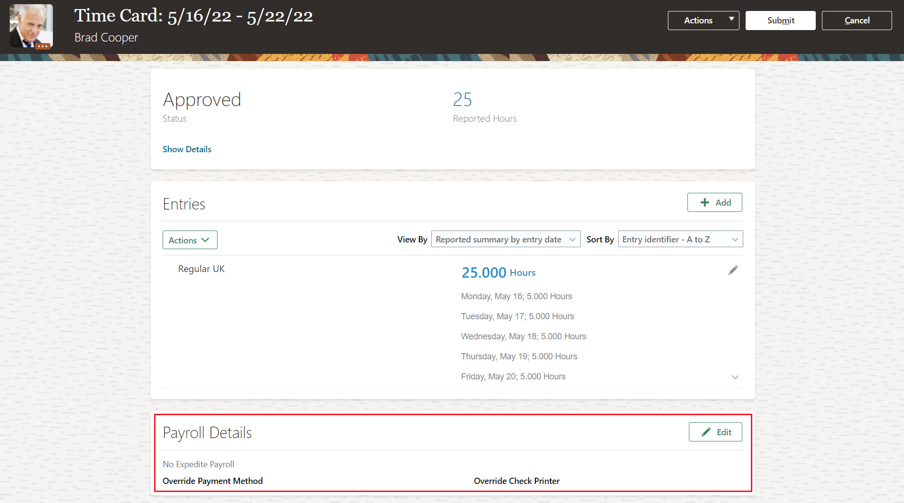Click the 25.000 Hours link
Viewport: 904px width, 503px height.
click(499, 272)
